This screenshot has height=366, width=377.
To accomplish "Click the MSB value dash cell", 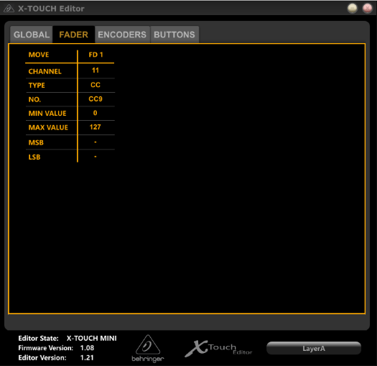I will click(x=96, y=142).
